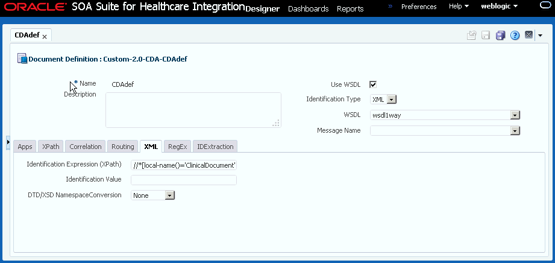Open the Help menu dropdown
Image resolution: width=555 pixels, height=263 pixels.
point(459,7)
